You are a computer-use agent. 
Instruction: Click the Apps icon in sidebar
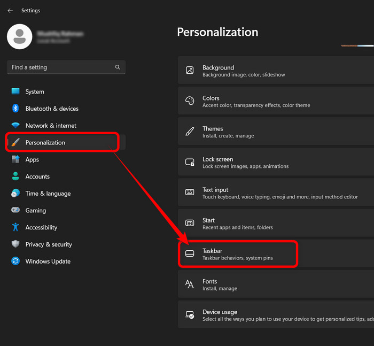coord(15,159)
